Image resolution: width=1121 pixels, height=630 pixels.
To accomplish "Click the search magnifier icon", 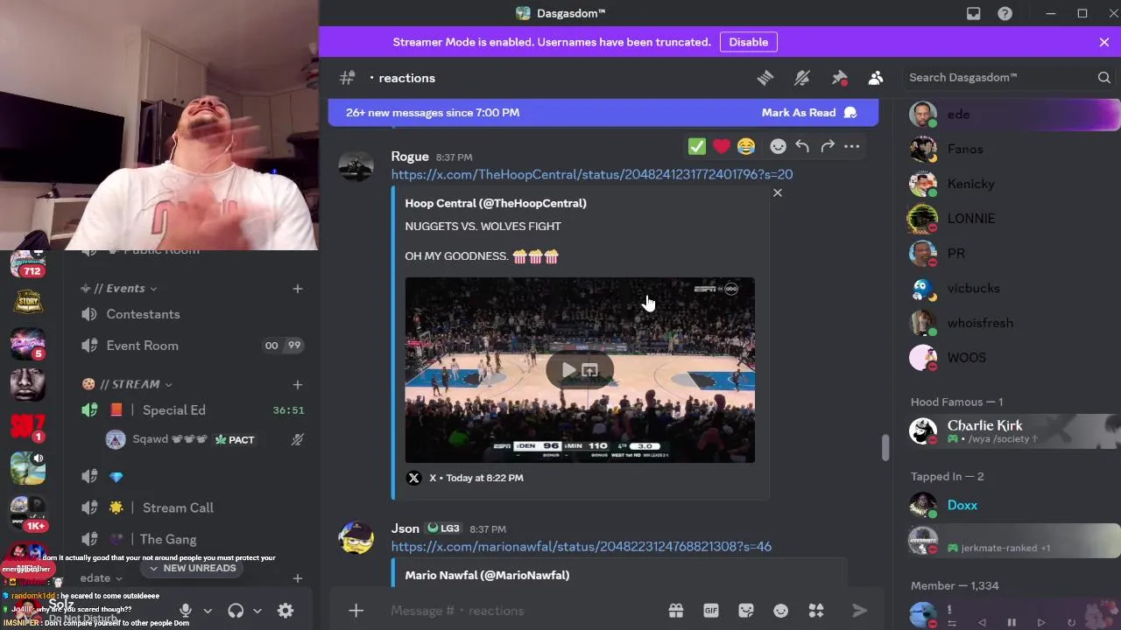I will [x=1104, y=78].
